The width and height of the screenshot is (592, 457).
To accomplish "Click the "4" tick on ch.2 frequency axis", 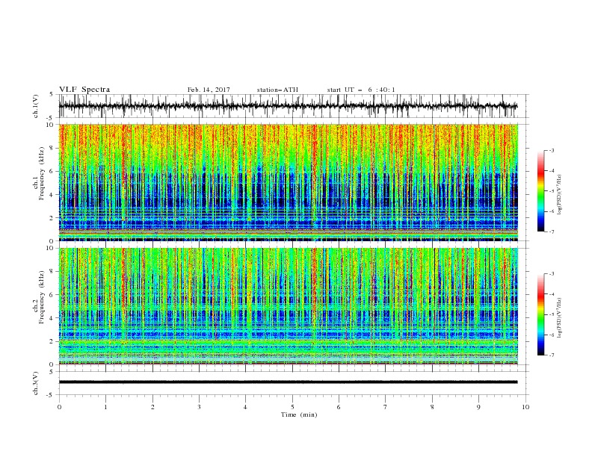I will (52, 318).
